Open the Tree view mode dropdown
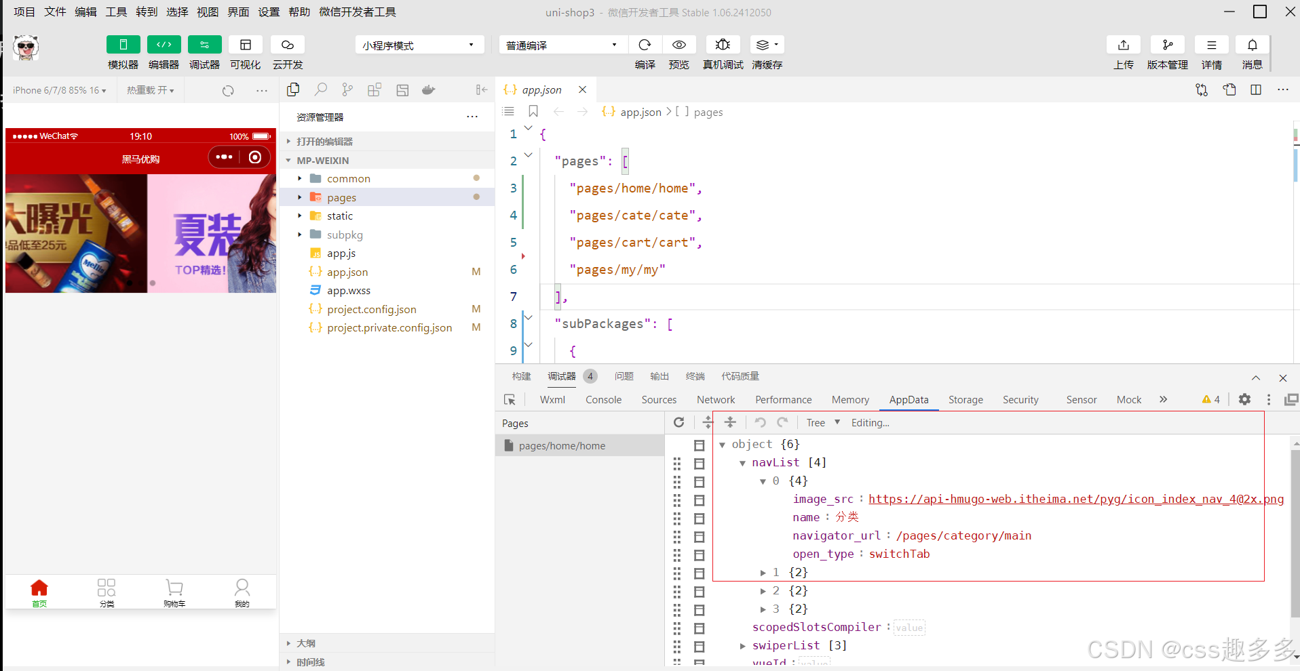Screen dimensions: 1300x671 coord(823,422)
